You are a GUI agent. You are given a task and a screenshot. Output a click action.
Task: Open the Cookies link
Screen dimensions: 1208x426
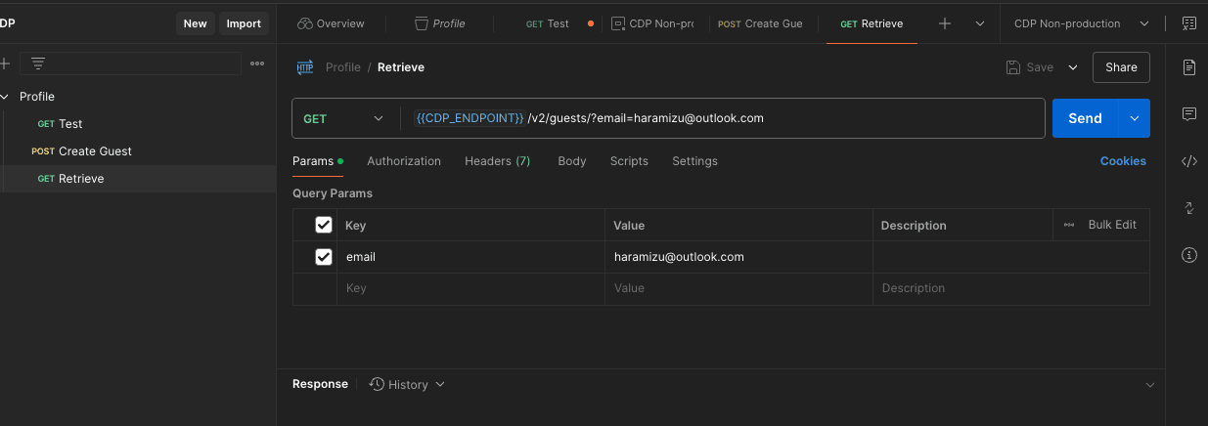tap(1123, 161)
